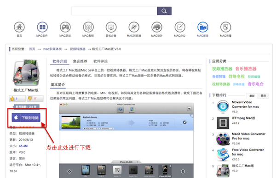Click the Browse icon in screenshot toolbar
This screenshot has width=276, height=178.
point(132,110)
